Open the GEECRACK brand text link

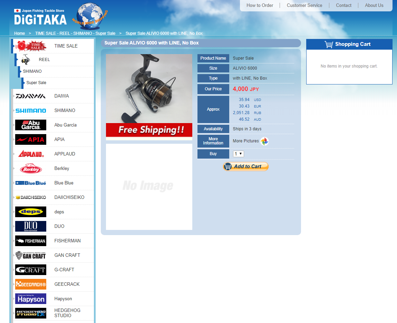point(67,284)
